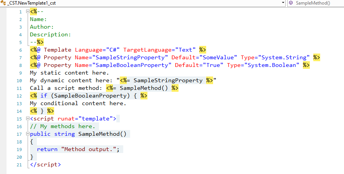Click 'Call a script method:' on line 11
The height and width of the screenshot is (174, 344).
pos(66,88)
